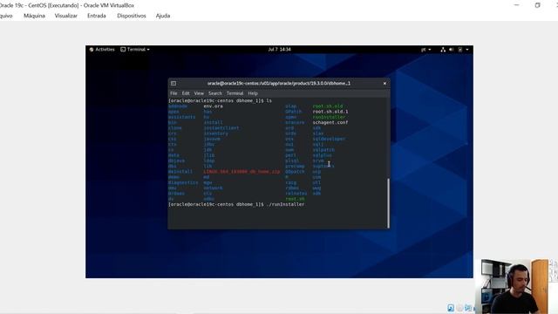Click the second VirtualBox status bar device icon
The width and height of the screenshot is (558, 314).
(459, 308)
